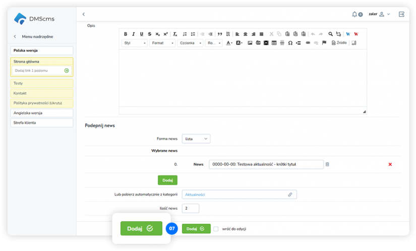This screenshot has width=416, height=251.
Task: Click the green plus icon to add link
Action: (67, 71)
